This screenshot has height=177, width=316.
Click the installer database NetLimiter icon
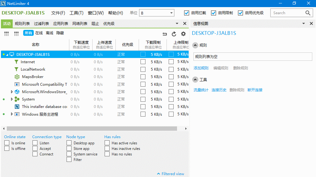(17, 107)
